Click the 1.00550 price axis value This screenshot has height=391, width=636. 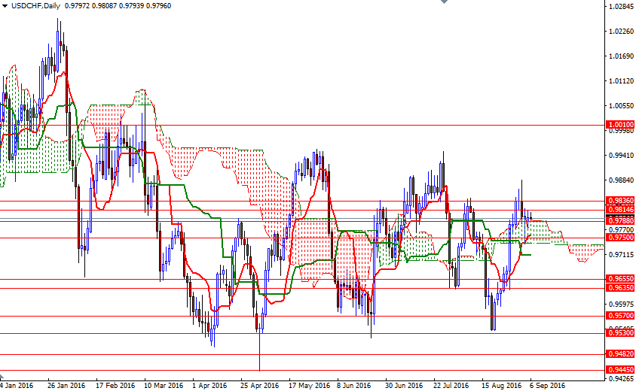point(622,105)
